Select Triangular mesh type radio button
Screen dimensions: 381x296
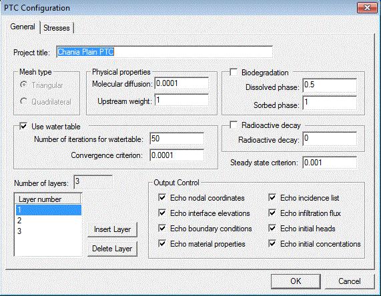pyautogui.click(x=24, y=85)
